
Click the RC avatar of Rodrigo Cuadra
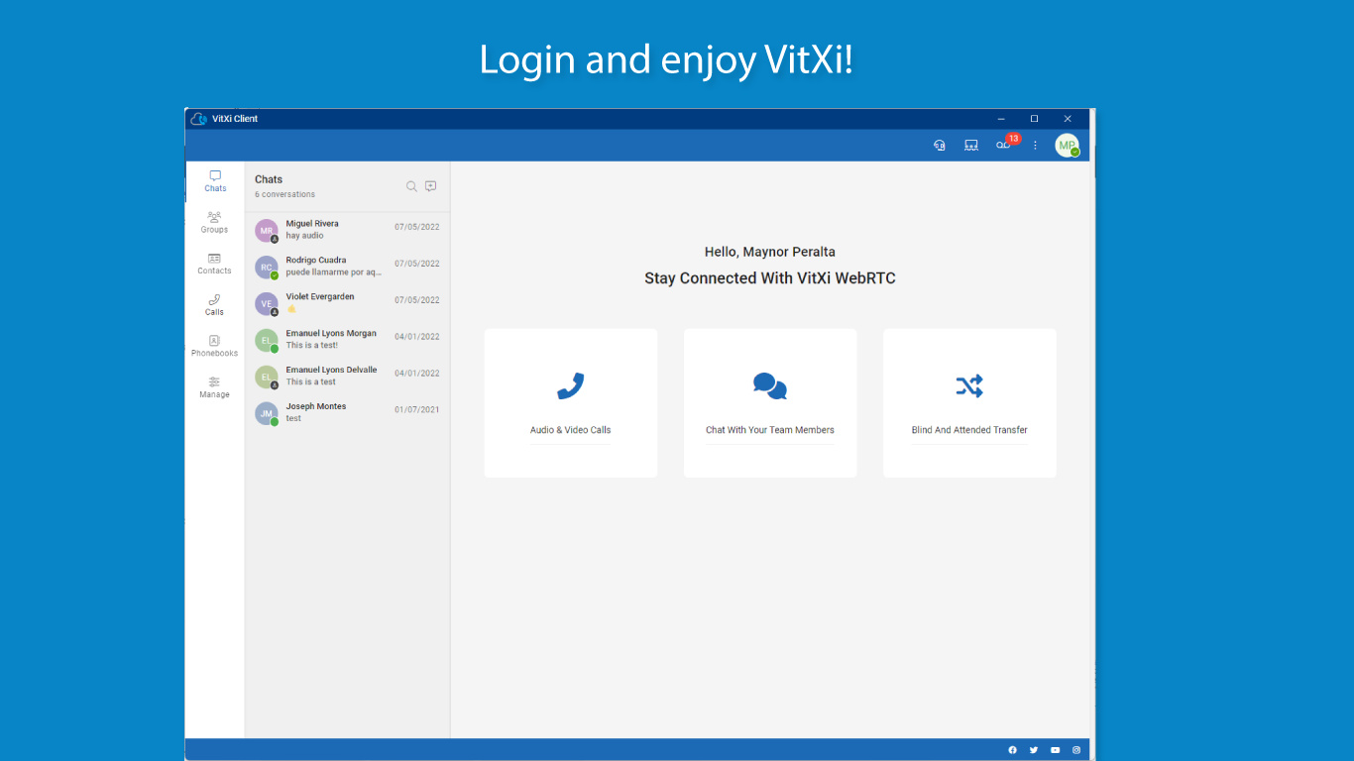coord(267,268)
